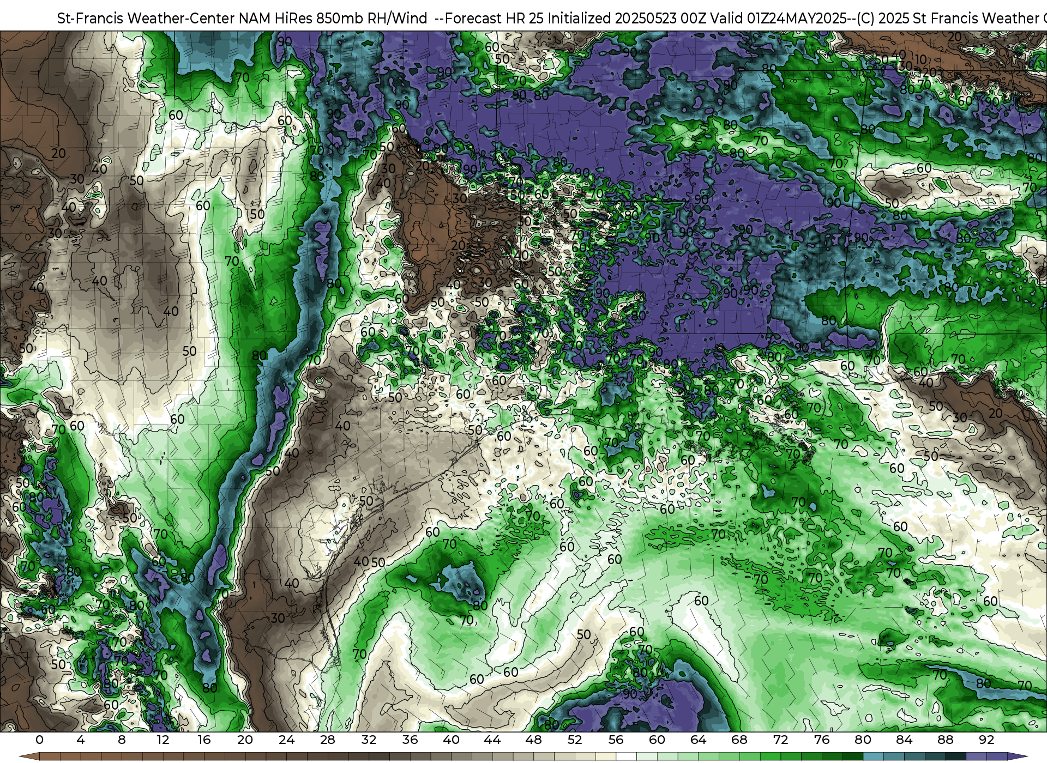This screenshot has width=1047, height=763.
Task: Click the color bar label '64'
Action: (x=698, y=740)
